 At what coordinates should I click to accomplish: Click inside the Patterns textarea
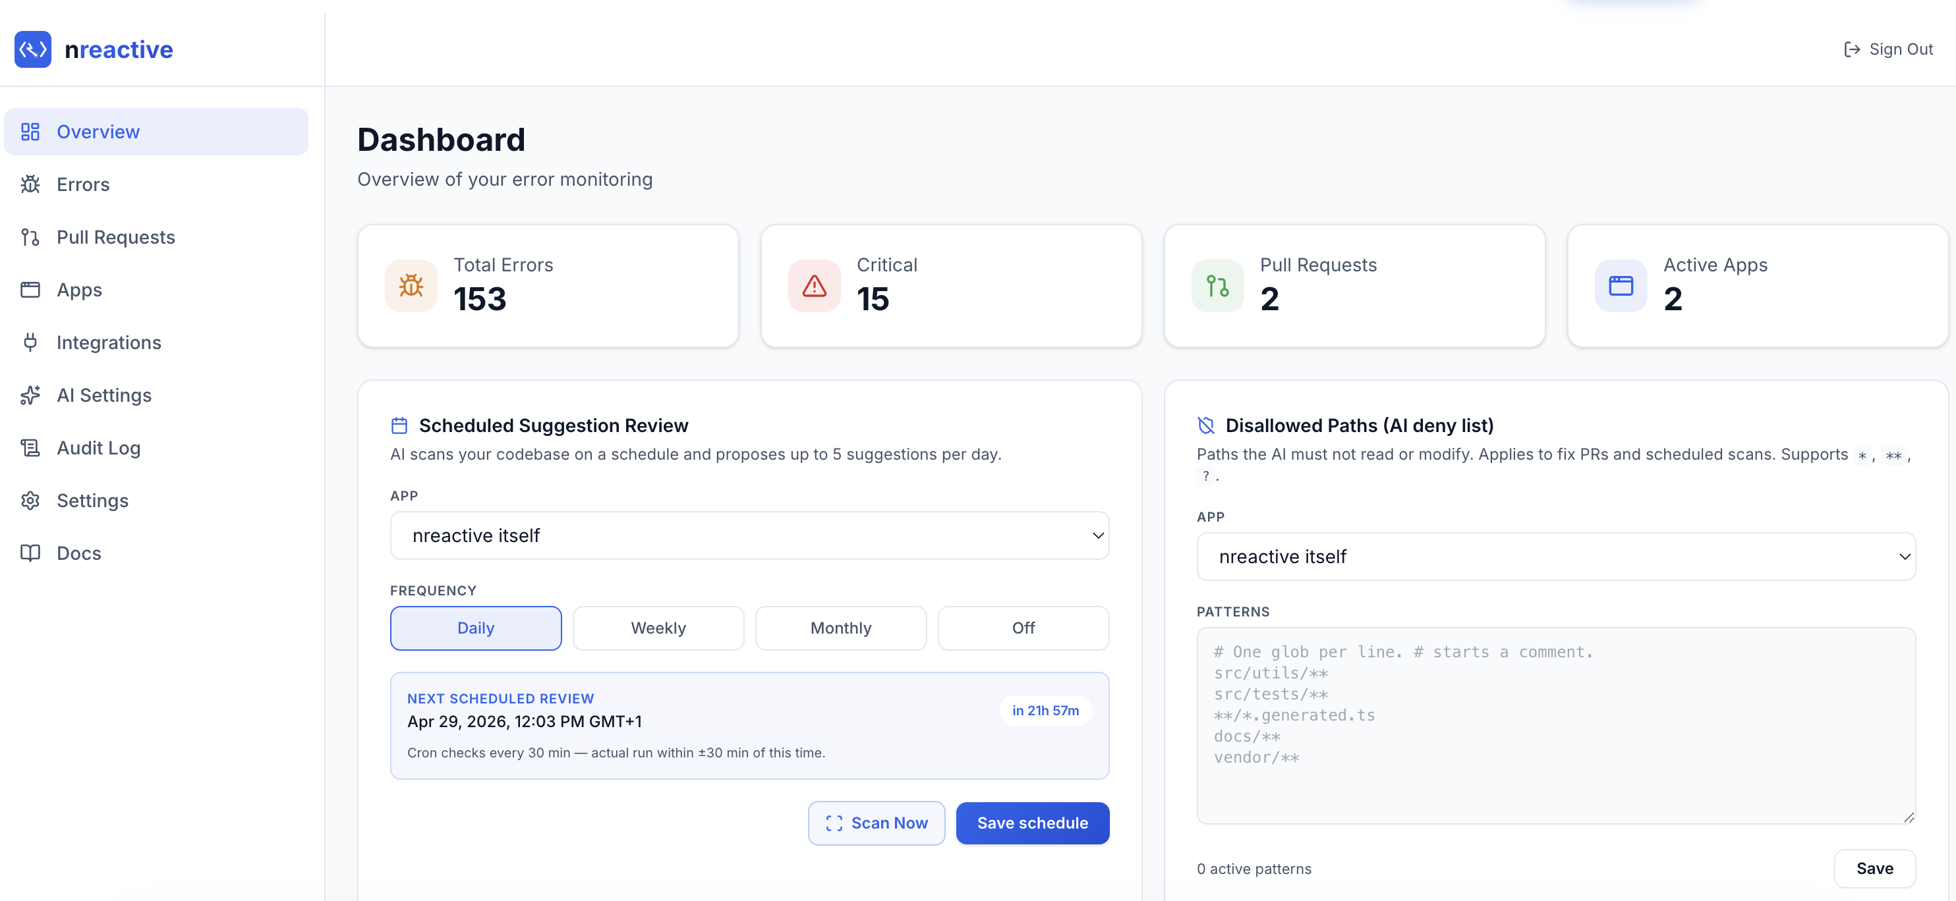coord(1556,726)
